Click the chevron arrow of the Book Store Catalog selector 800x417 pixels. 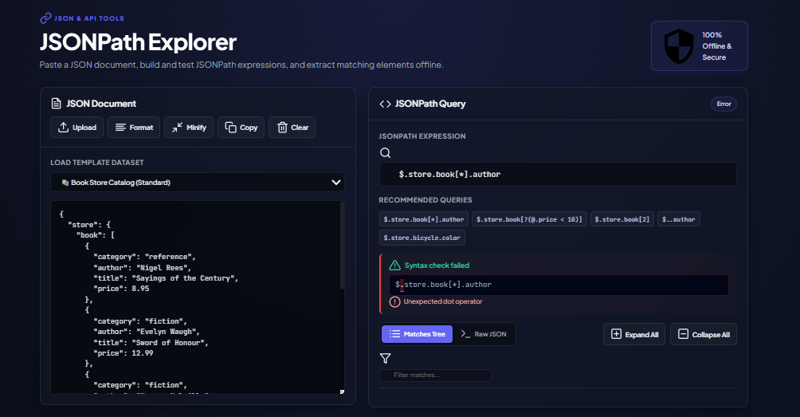pyautogui.click(x=335, y=183)
